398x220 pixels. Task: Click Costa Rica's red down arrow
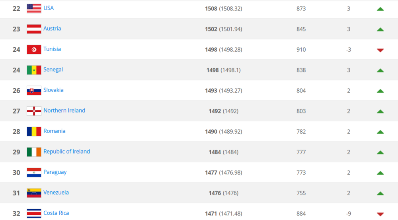(380, 214)
